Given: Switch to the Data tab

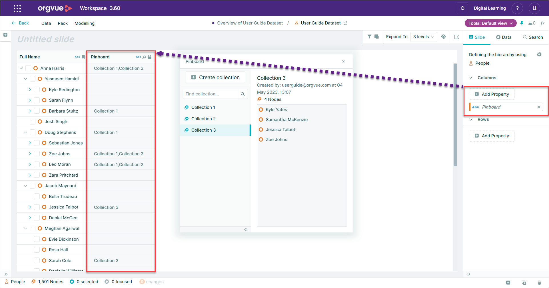Looking at the screenshot, I should pos(504,37).
